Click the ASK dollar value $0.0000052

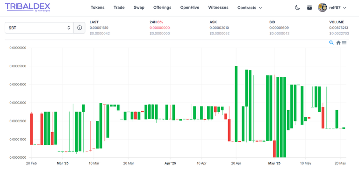[219, 34]
